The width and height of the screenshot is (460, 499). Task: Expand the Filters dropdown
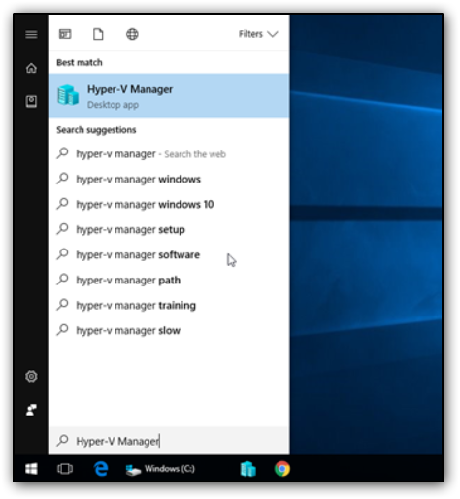coord(258,34)
